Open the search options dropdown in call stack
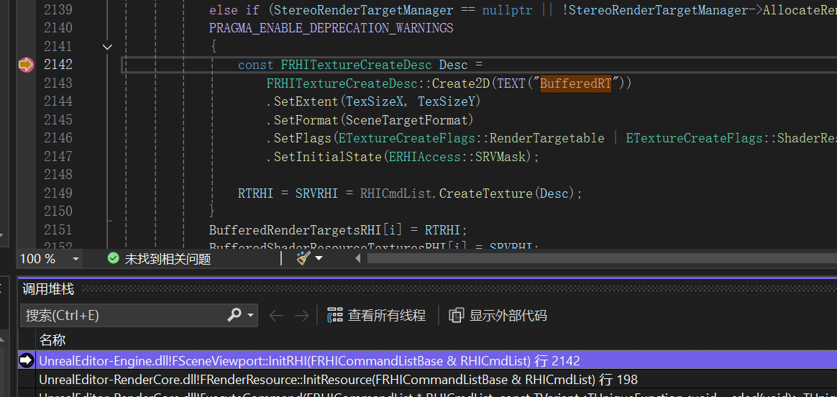The width and height of the screenshot is (837, 397). pyautogui.click(x=250, y=315)
